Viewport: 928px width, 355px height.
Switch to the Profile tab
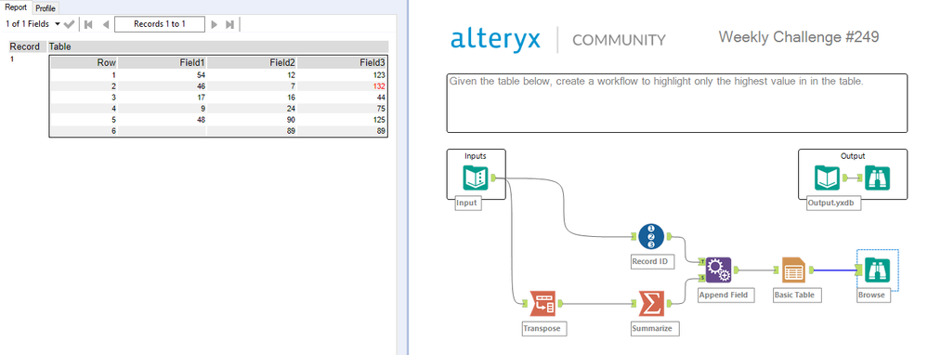[x=45, y=8]
